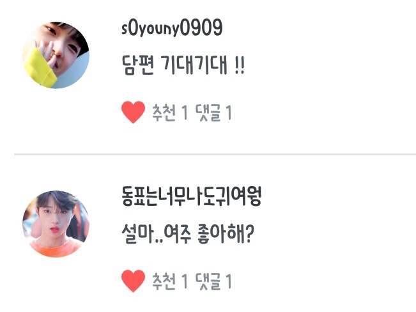This screenshot has height=312, width=416.
Task: Click the username 동표는너무나도귀여웡
Action: (192, 196)
